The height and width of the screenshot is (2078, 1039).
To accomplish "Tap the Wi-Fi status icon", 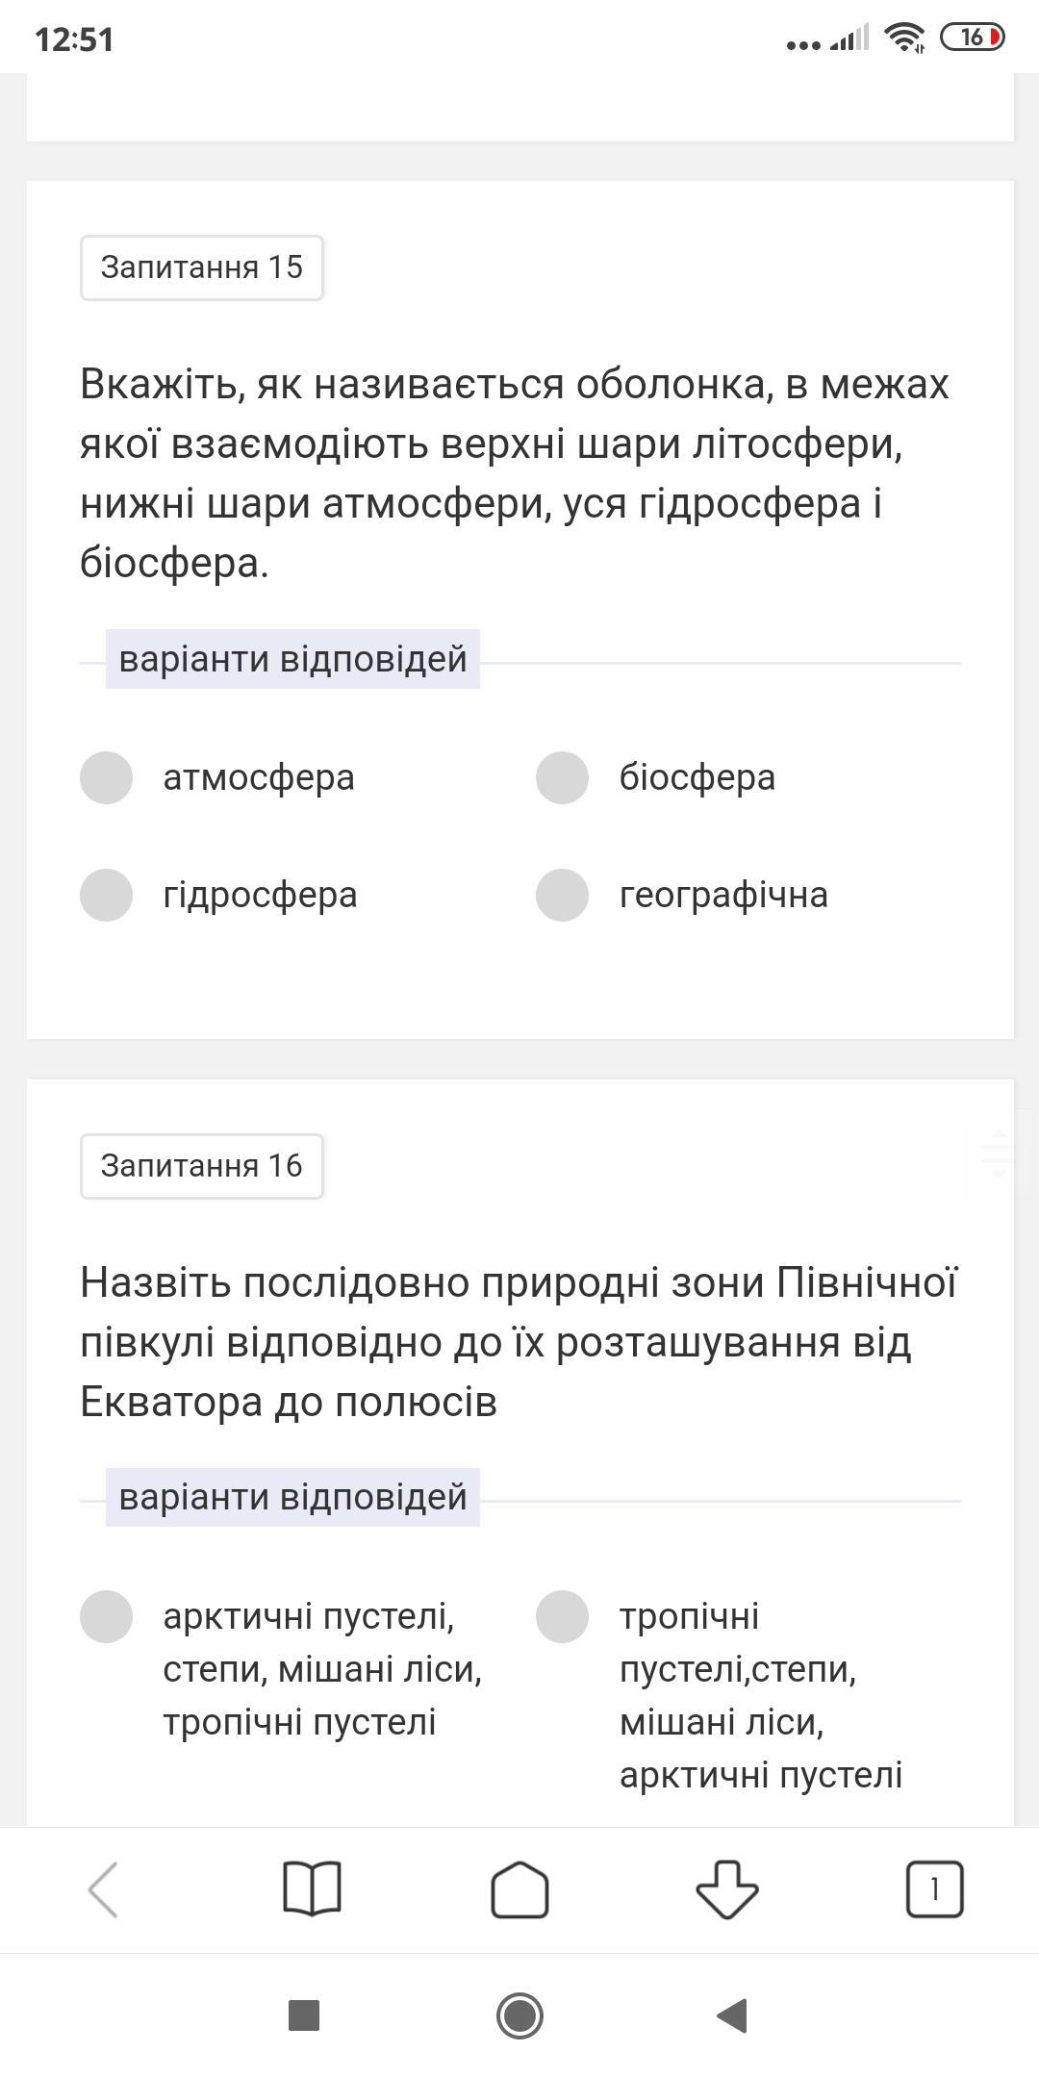I will (x=904, y=38).
